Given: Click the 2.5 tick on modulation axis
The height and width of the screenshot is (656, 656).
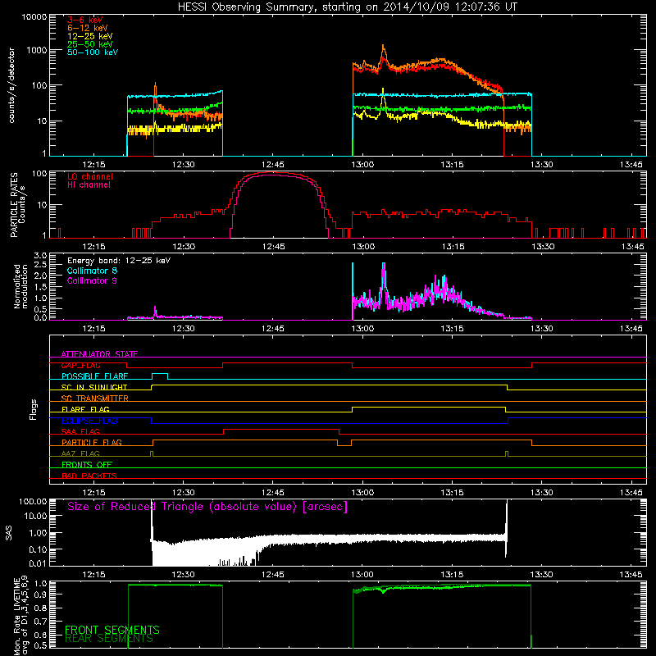Looking at the screenshot, I should click(x=40, y=265).
